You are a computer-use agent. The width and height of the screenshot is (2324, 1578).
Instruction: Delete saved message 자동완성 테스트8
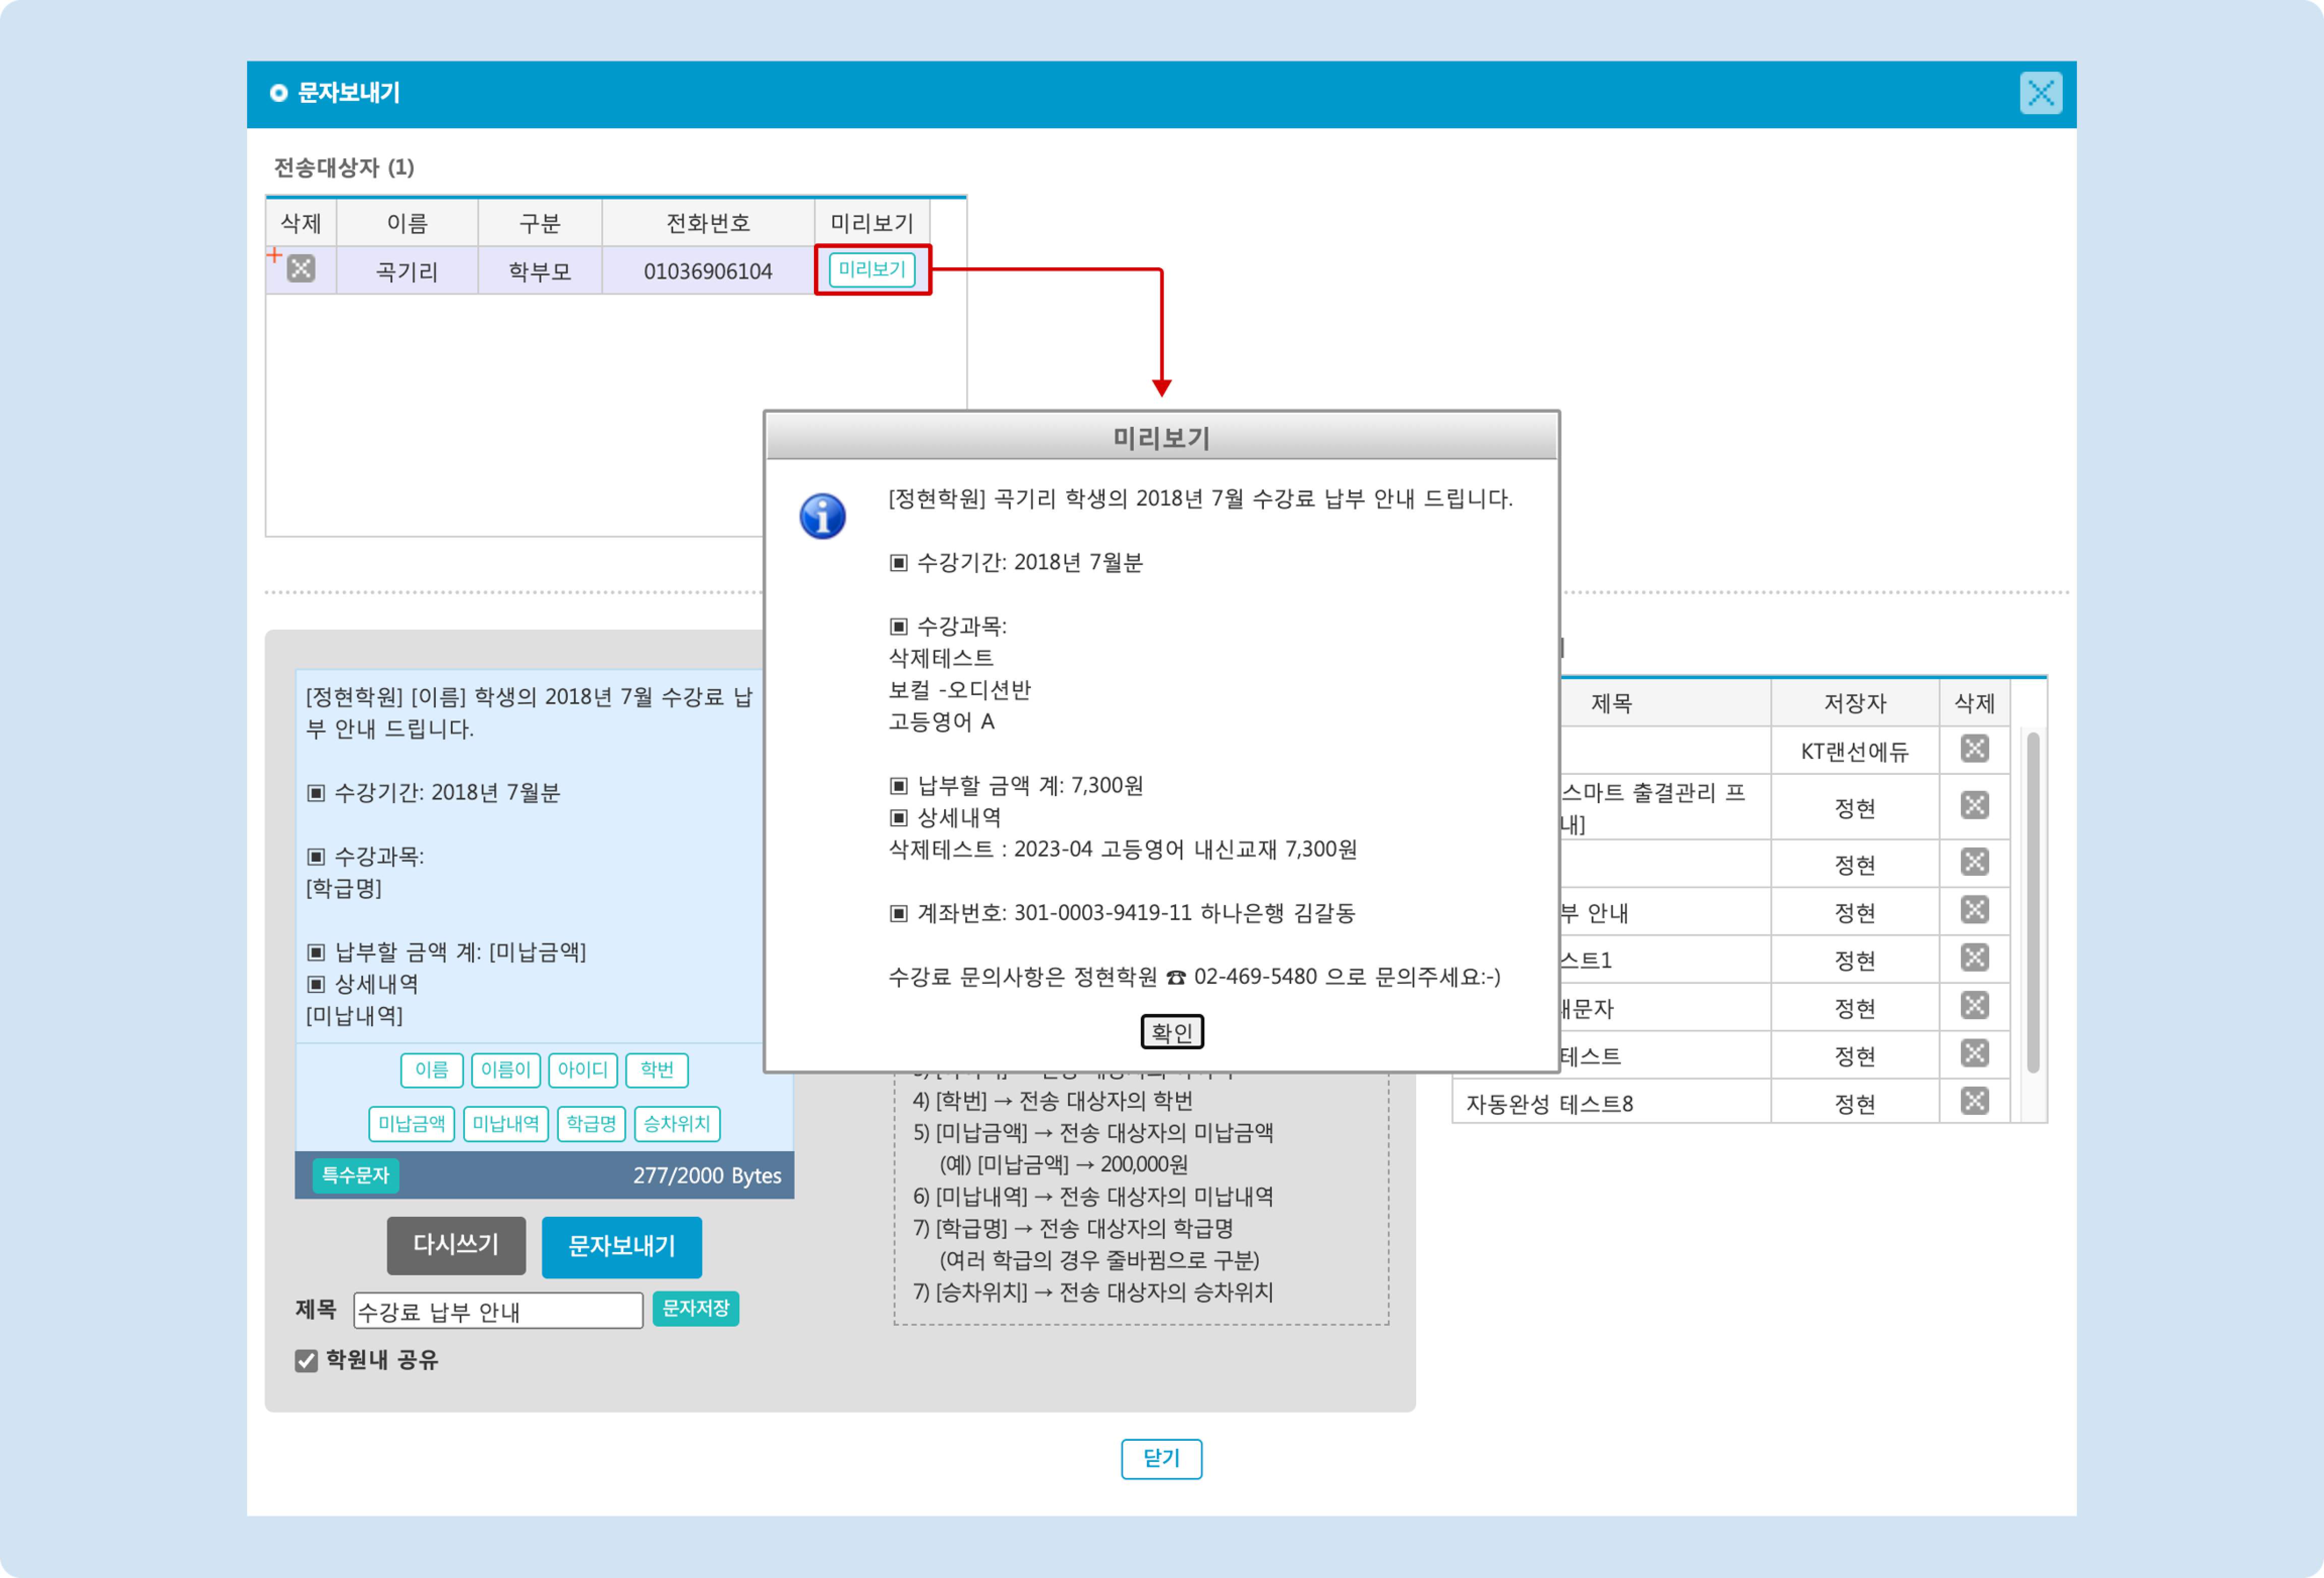point(1974,1101)
